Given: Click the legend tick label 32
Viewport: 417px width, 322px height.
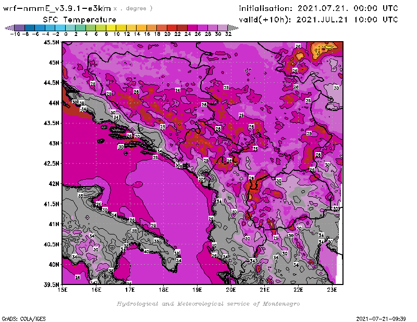Looking at the screenshot, I should (228, 34).
